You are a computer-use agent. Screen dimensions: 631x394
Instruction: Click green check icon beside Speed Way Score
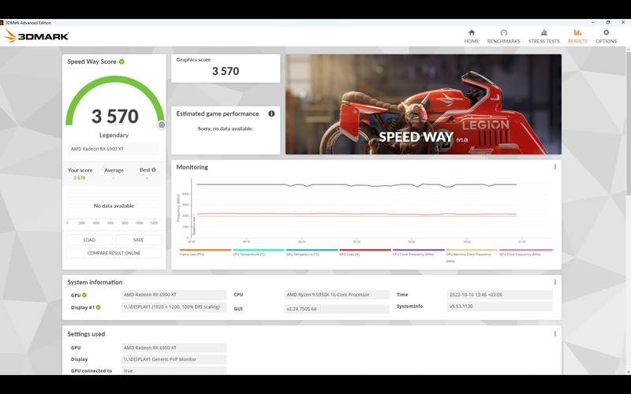(121, 61)
